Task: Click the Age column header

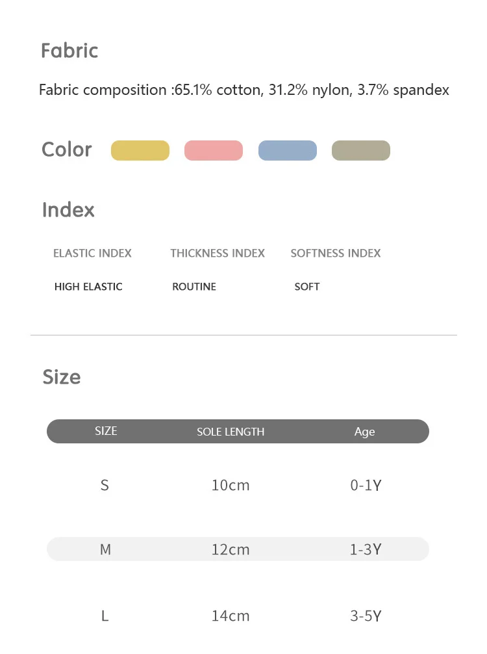Action: (364, 432)
